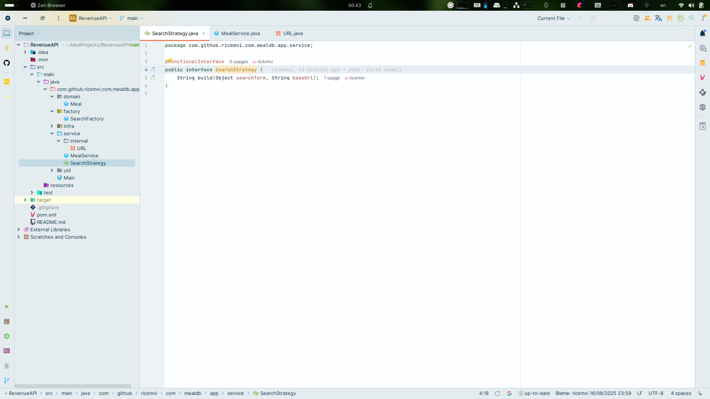The image size is (710, 399).
Task: Select README.md in project tree
Action: pos(51,222)
